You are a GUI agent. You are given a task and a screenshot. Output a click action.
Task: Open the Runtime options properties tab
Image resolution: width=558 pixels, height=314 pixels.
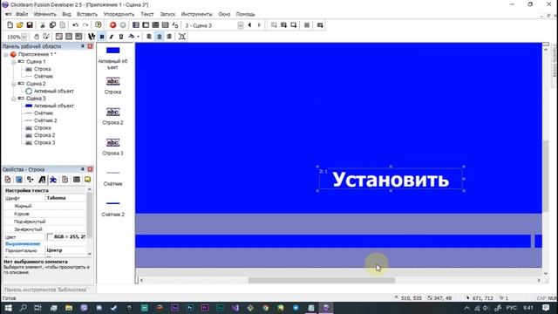[x=65, y=180]
